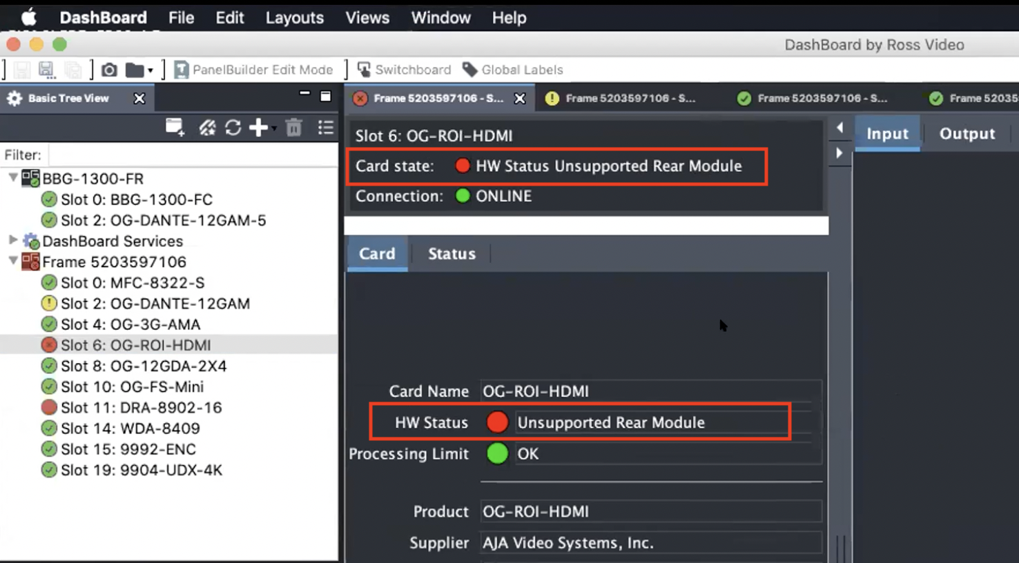Open the Window menu
Viewport: 1019px width, 563px height.
click(x=440, y=18)
